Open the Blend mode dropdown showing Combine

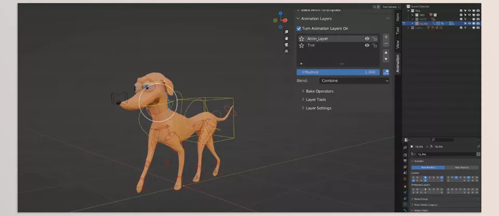coord(354,81)
